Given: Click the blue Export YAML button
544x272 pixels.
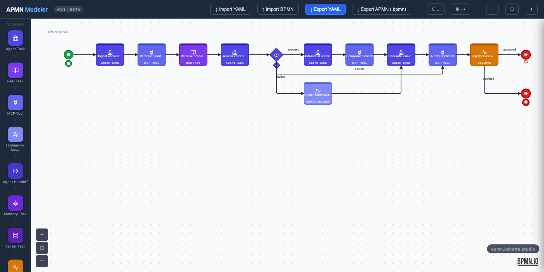Looking at the screenshot, I should 325,9.
